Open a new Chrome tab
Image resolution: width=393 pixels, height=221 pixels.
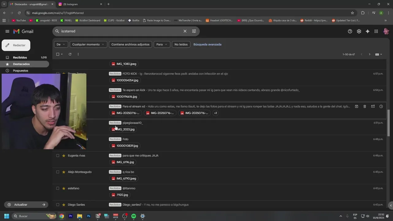[x=108, y=4]
